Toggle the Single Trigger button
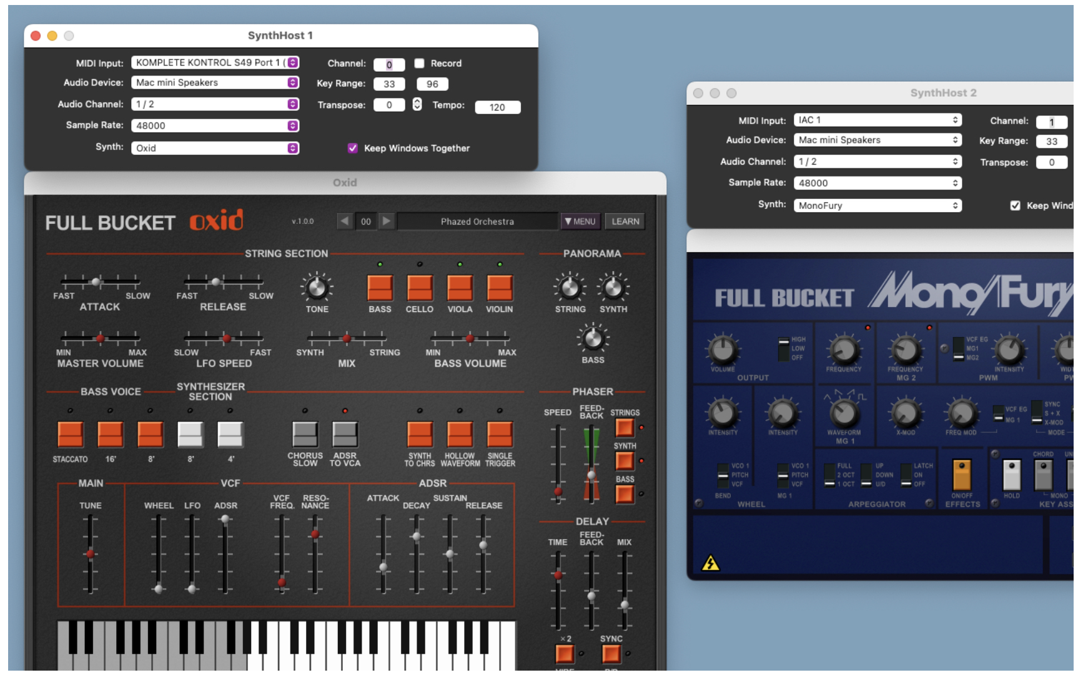1078x675 pixels. (500, 434)
